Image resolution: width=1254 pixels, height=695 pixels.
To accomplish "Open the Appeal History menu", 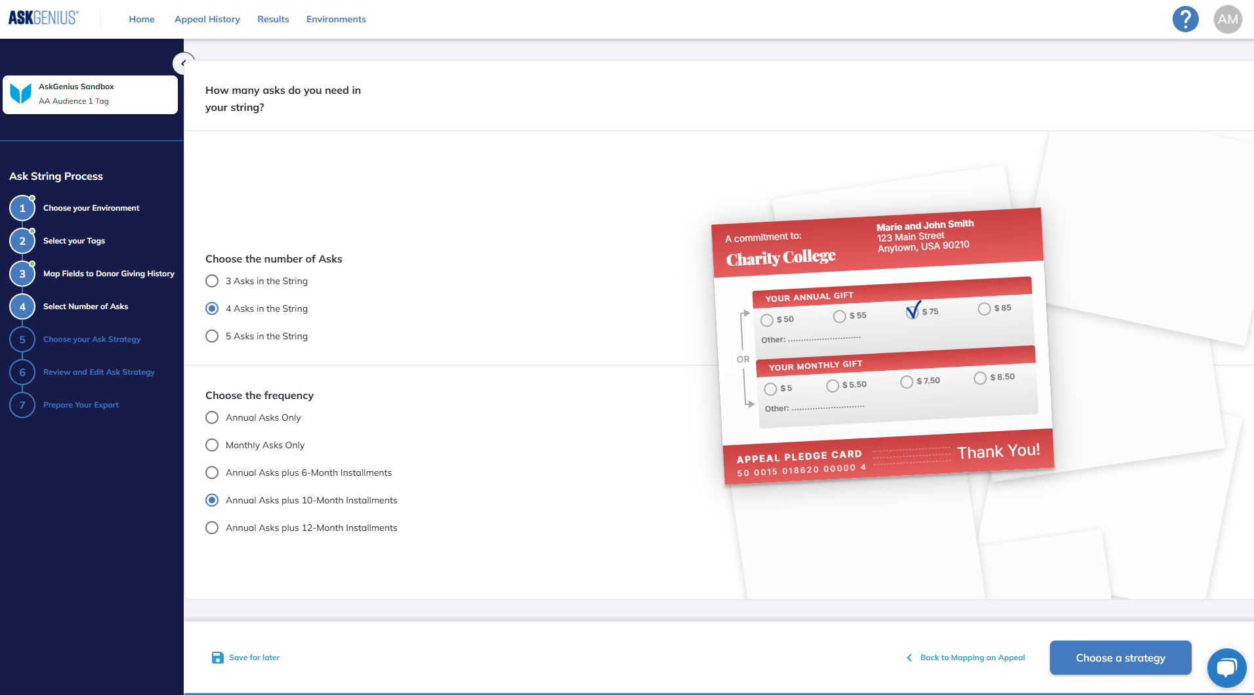I will pos(207,19).
